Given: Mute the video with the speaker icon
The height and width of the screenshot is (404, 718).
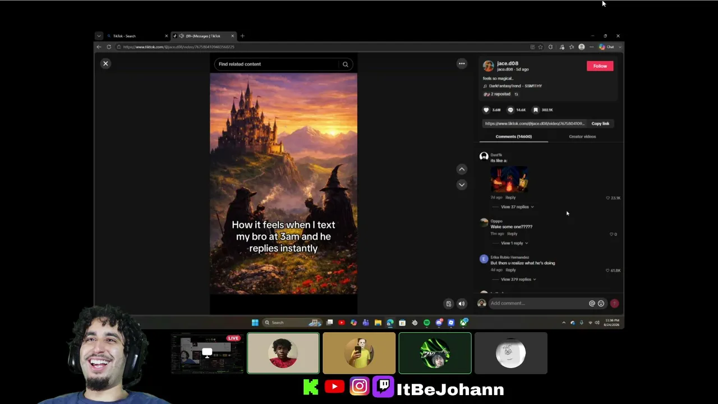Looking at the screenshot, I should (x=462, y=304).
